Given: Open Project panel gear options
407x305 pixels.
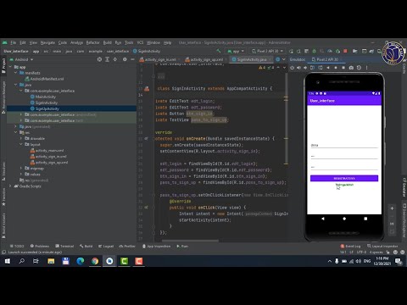Looking at the screenshot, I should pos(125,59).
